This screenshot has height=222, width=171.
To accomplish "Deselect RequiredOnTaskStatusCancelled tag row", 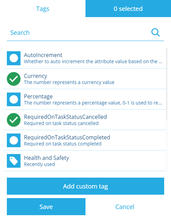I will (x=85, y=120).
